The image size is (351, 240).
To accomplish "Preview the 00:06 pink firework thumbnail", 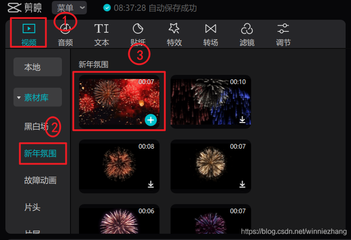I will pyautogui.click(x=119, y=219).
